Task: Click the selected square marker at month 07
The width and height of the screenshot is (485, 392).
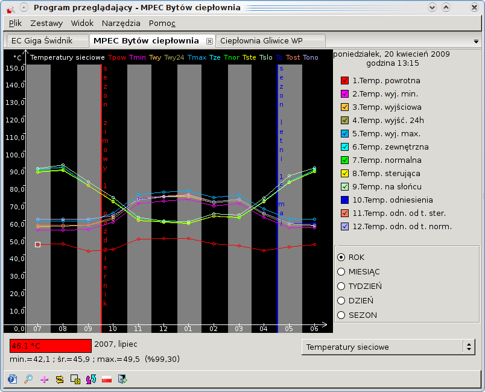Action: click(38, 244)
